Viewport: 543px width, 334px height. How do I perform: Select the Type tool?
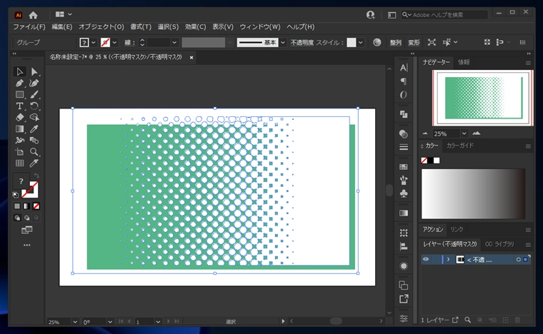(x=19, y=106)
